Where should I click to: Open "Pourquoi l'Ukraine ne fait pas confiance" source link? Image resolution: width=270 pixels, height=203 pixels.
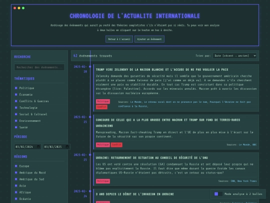coord(184,104)
